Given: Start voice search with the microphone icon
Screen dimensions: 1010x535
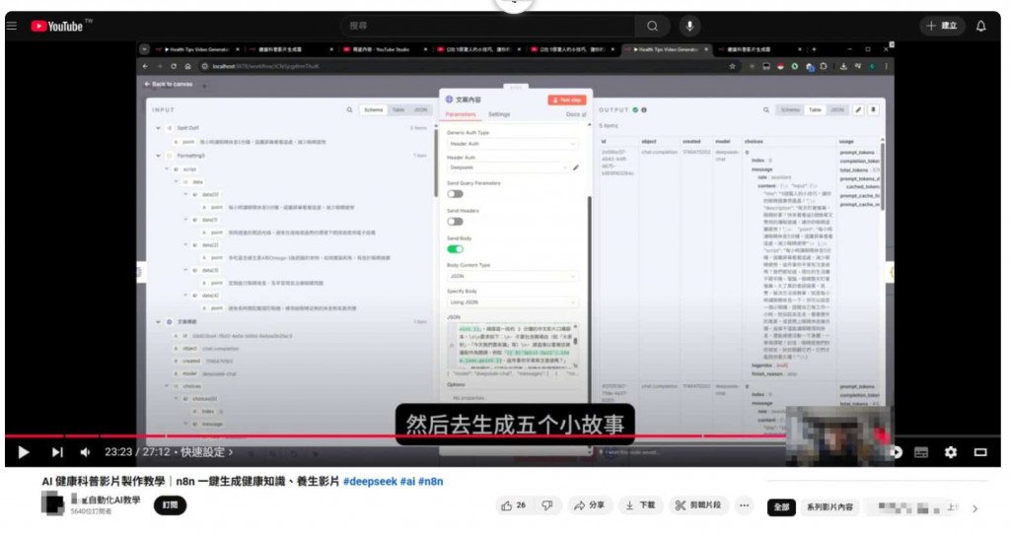Looking at the screenshot, I should tap(690, 26).
